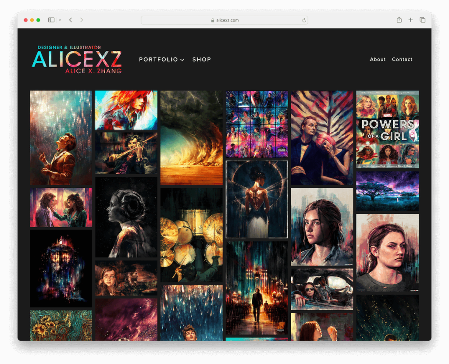
Task: Open the girl and man landscape artwork
Action: tap(126, 278)
